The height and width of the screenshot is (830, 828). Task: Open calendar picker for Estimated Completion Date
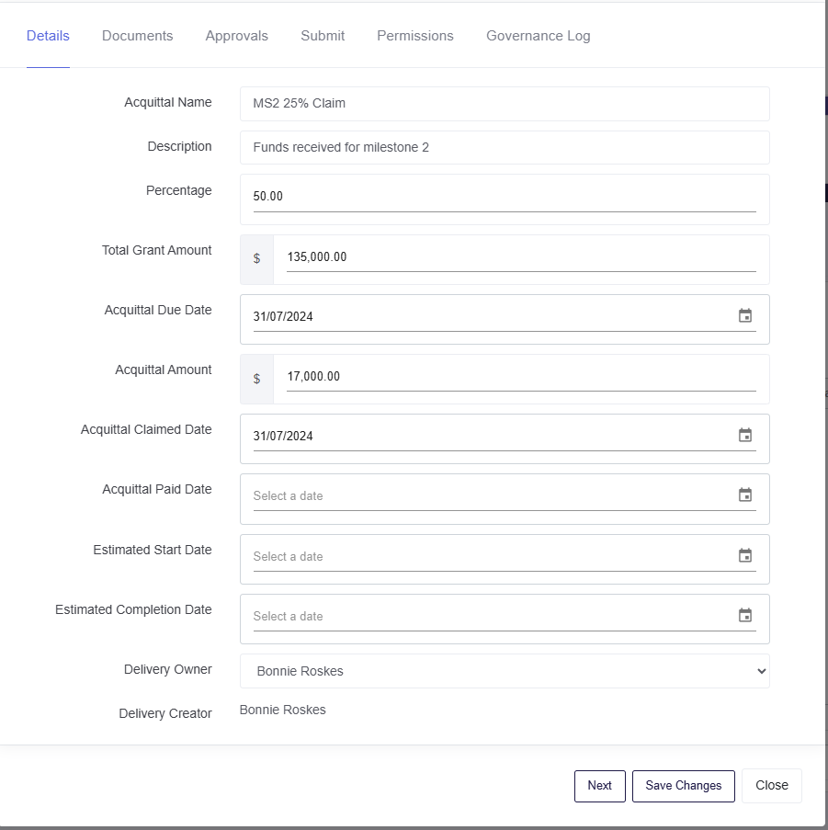[745, 616]
